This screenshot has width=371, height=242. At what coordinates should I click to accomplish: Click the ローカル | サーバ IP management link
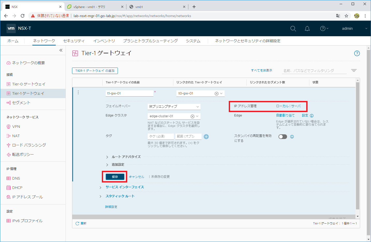click(288, 106)
